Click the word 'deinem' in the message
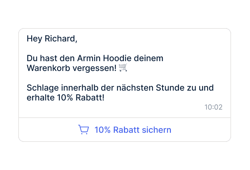 point(148,58)
